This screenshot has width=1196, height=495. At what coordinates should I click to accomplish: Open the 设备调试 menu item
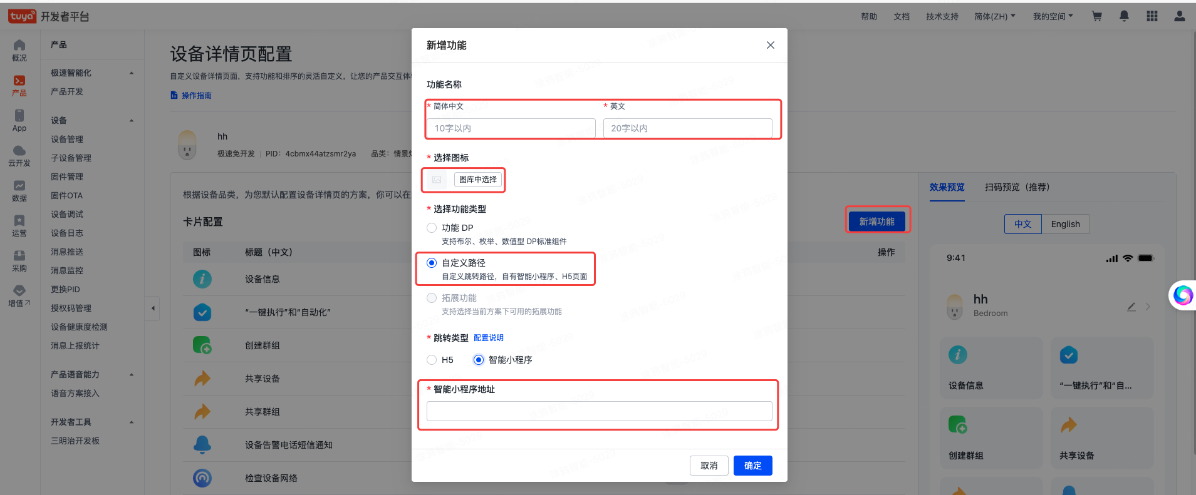(x=67, y=214)
